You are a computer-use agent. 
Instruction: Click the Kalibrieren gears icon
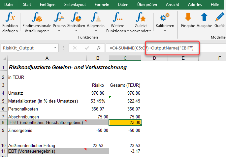point(165,17)
